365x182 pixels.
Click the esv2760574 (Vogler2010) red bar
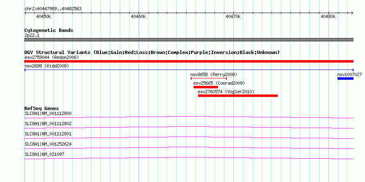238,96
